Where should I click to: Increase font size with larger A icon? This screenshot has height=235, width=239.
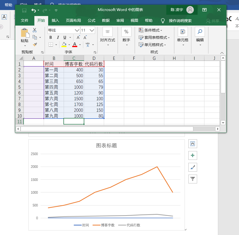point(78,37)
